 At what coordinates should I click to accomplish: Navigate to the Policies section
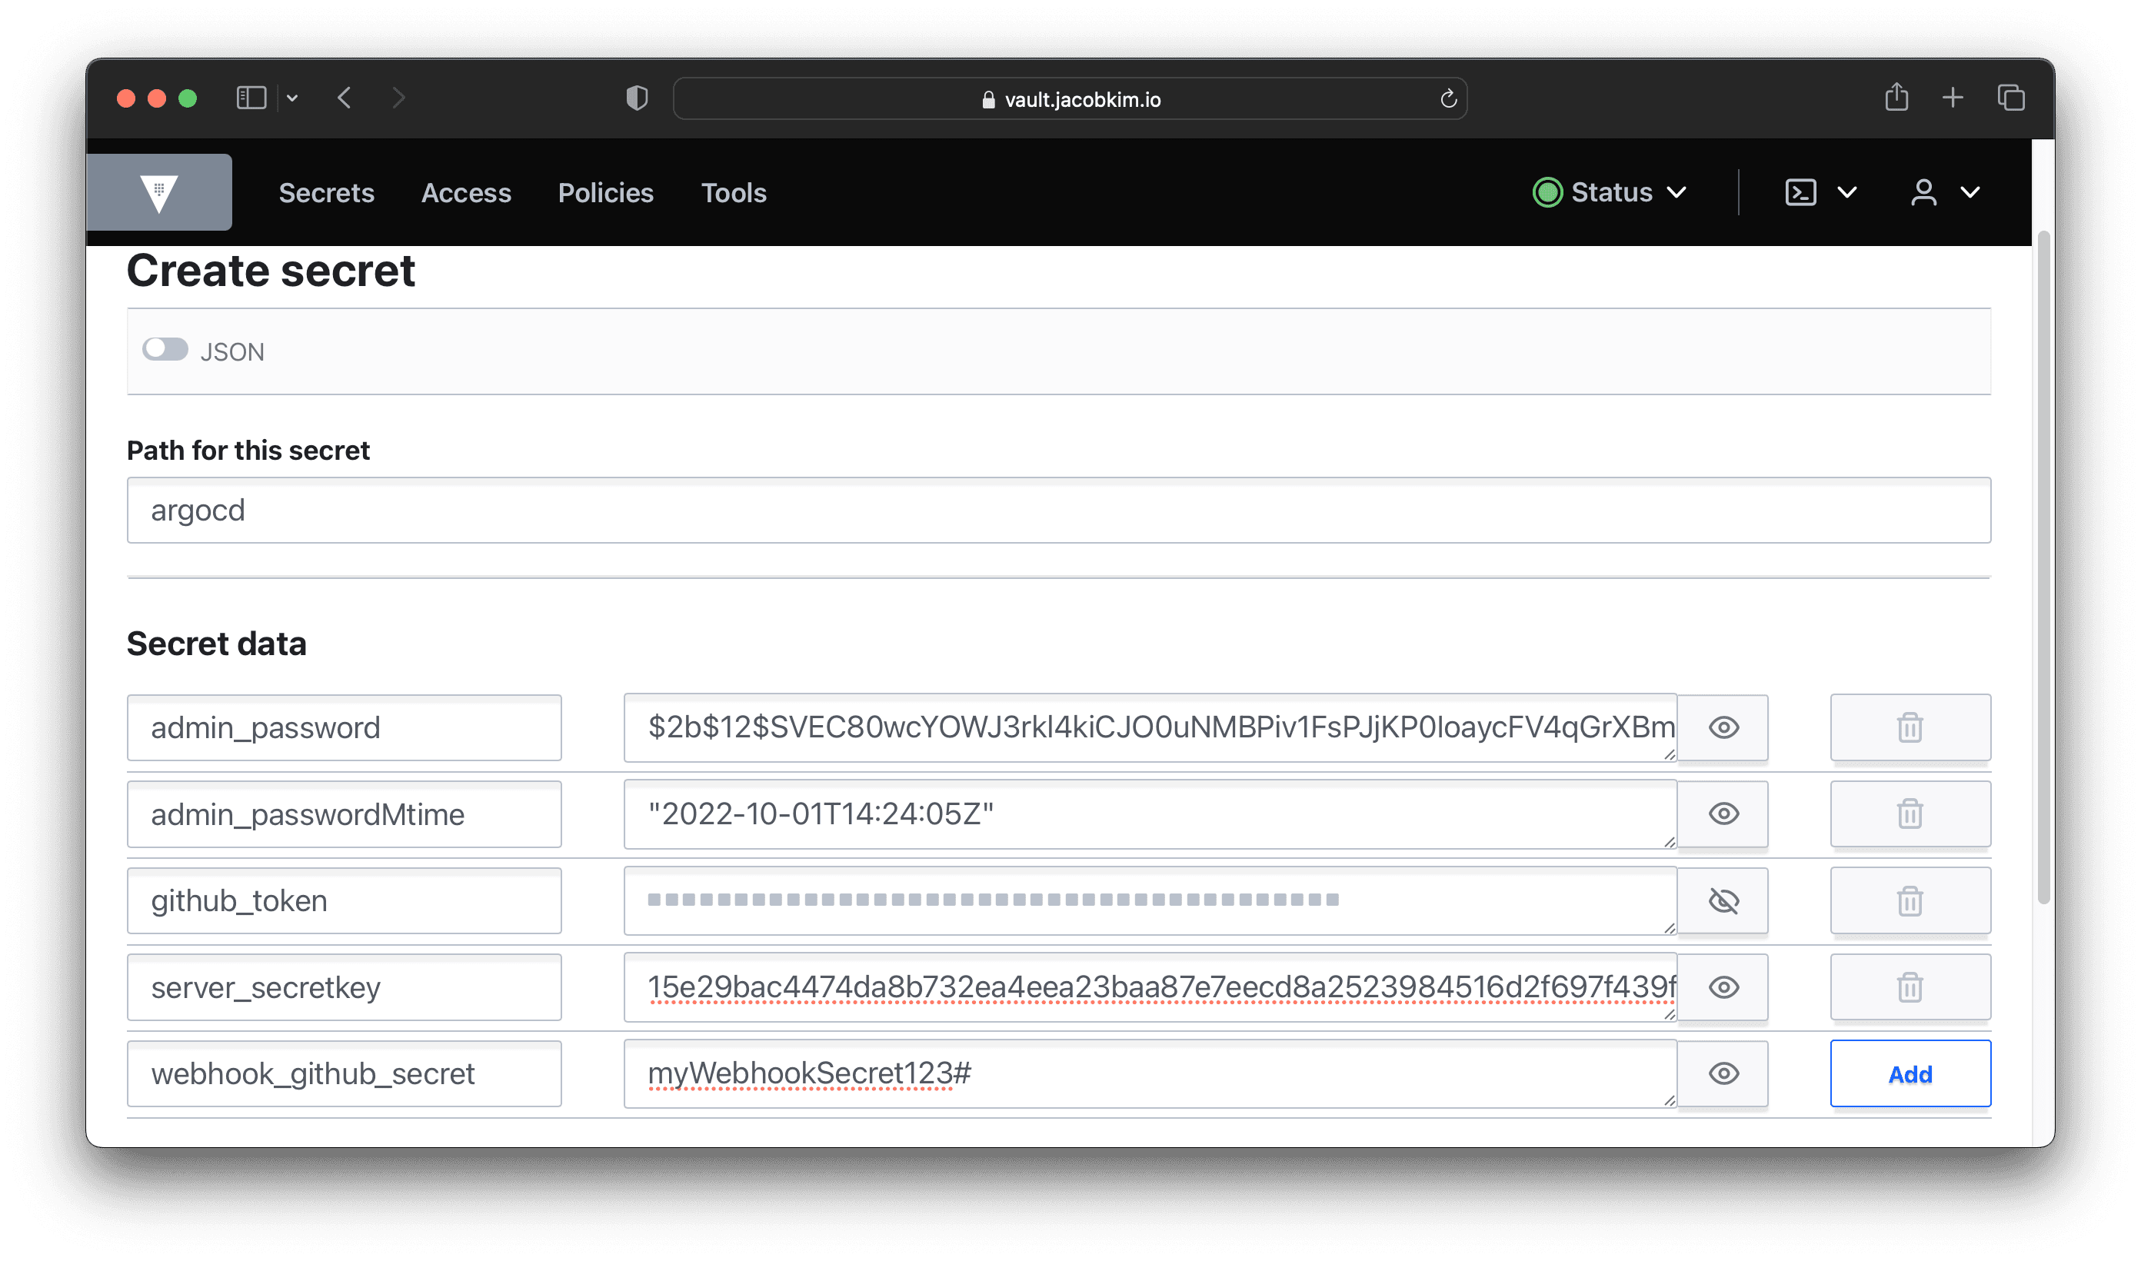[605, 193]
